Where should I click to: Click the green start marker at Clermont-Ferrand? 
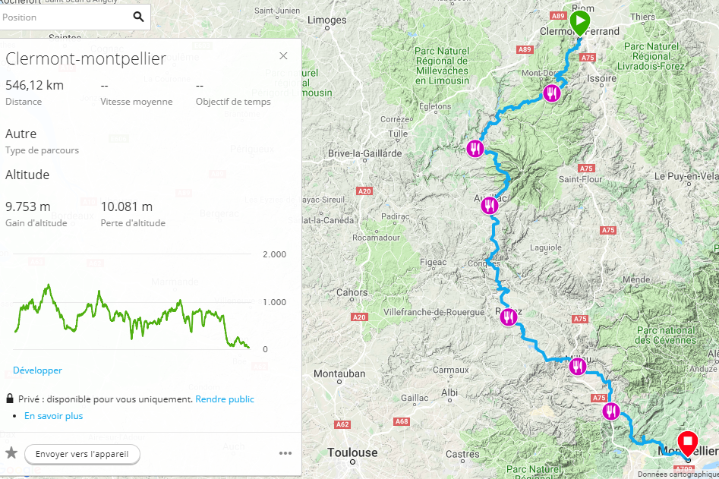click(x=579, y=23)
